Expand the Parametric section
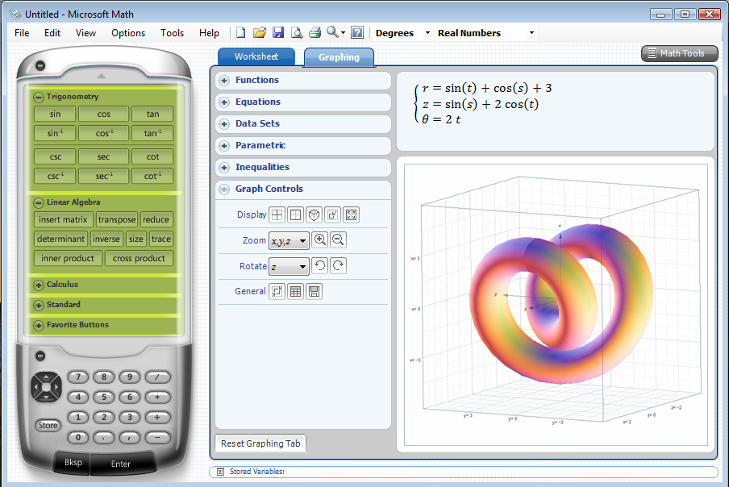 pyautogui.click(x=224, y=146)
